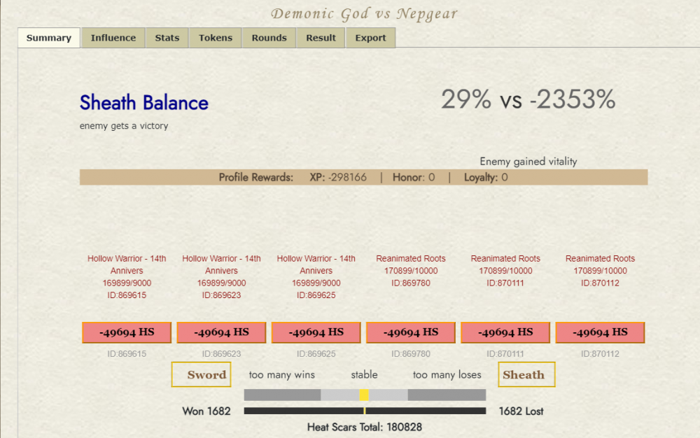Click -49694 HS button for ID:870111
The width and height of the screenshot is (700, 438).
tap(505, 332)
